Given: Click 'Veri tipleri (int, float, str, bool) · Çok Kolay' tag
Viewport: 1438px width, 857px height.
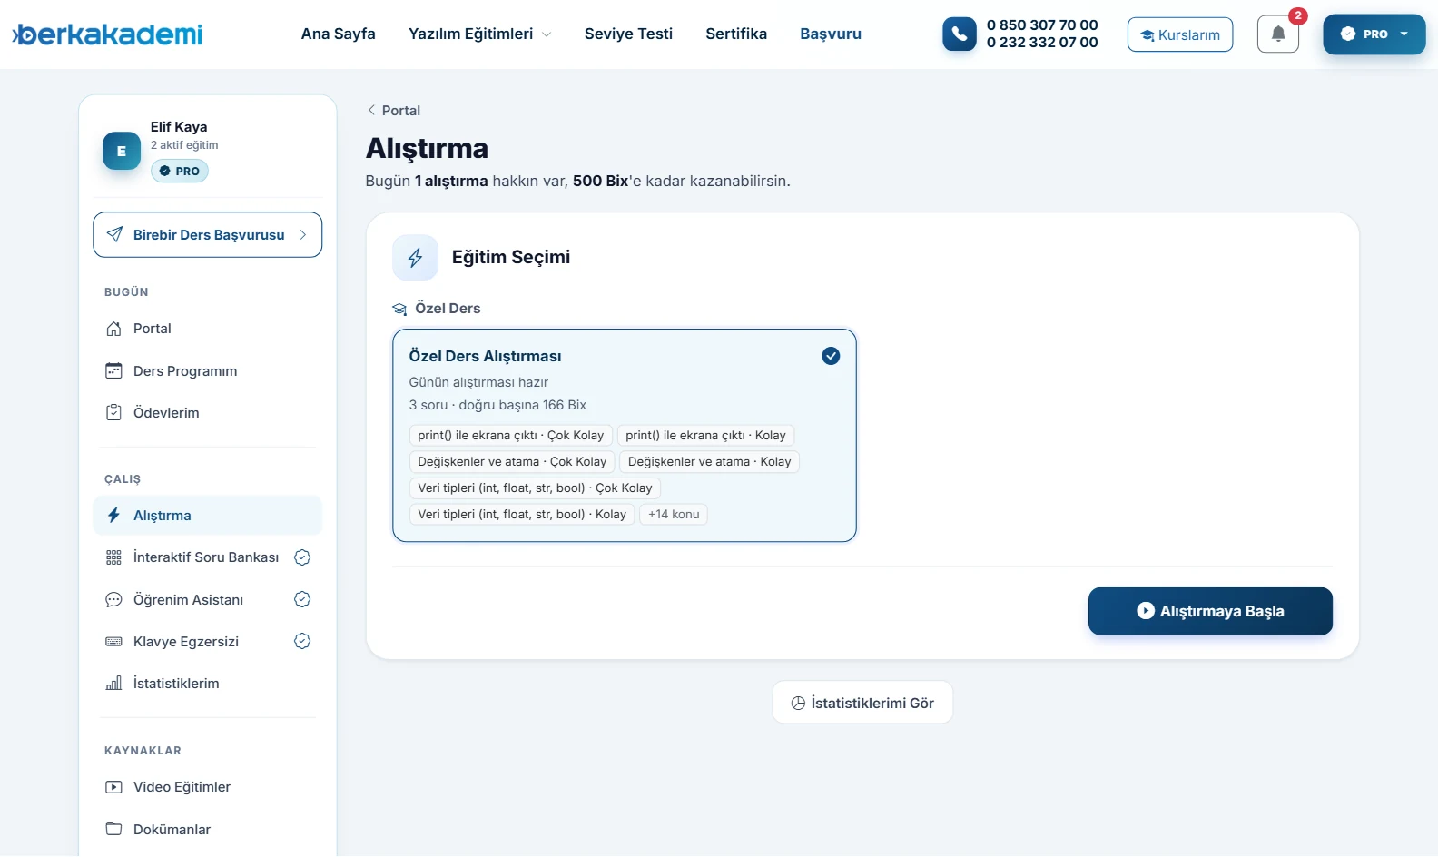Looking at the screenshot, I should click(x=535, y=488).
